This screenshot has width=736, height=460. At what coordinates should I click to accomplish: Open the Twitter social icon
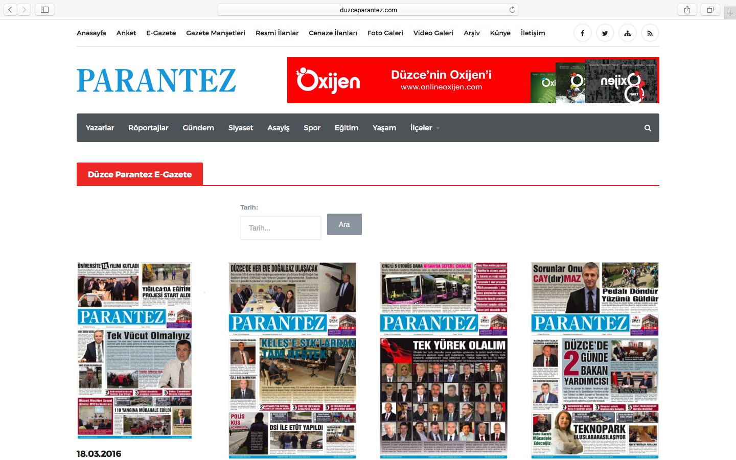pyautogui.click(x=605, y=33)
